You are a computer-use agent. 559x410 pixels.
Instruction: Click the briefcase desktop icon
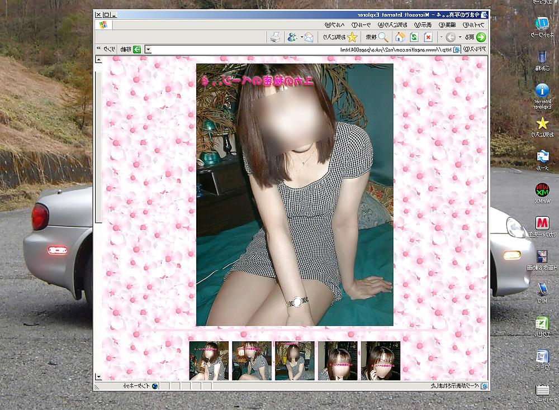tap(542, 390)
